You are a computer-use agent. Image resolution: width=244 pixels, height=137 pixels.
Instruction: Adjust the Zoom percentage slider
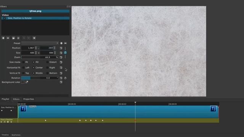pos(40,57)
